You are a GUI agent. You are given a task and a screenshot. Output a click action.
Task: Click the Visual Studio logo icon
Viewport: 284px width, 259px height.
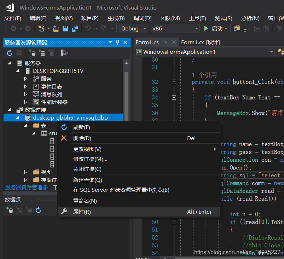(10, 7)
